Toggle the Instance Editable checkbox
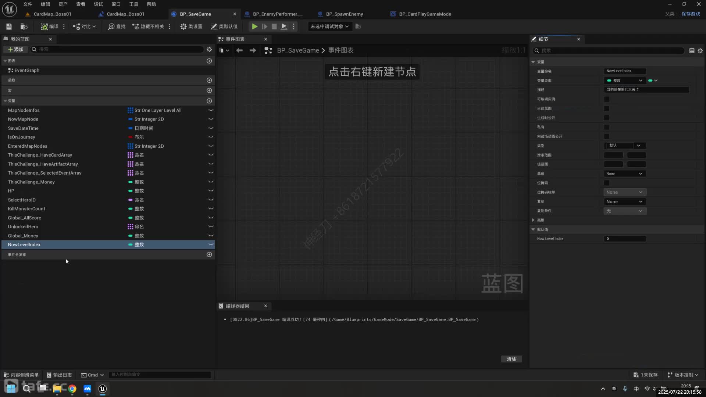Image resolution: width=706 pixels, height=397 pixels. (x=607, y=99)
